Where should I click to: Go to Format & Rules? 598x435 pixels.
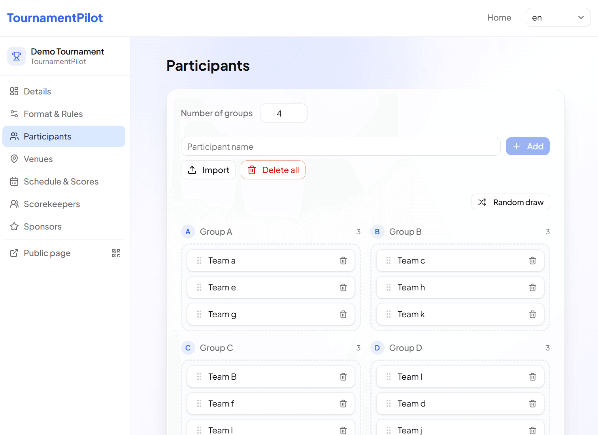click(x=64, y=114)
